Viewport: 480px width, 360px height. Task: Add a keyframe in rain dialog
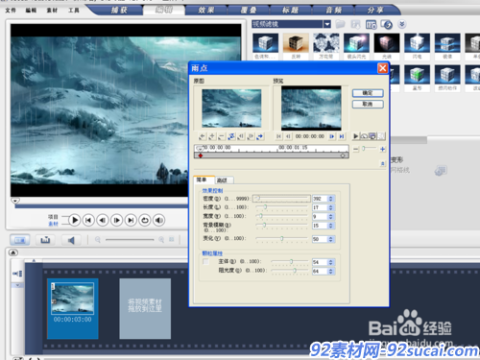(211, 136)
